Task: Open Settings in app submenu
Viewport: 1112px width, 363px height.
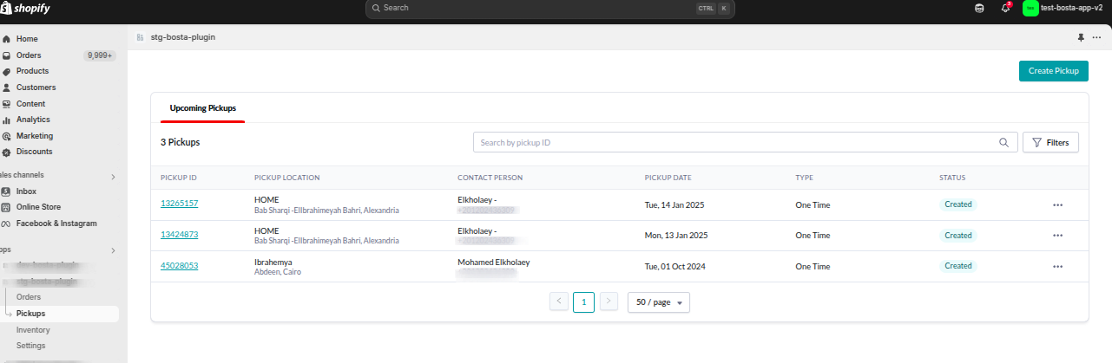Action: (31, 346)
